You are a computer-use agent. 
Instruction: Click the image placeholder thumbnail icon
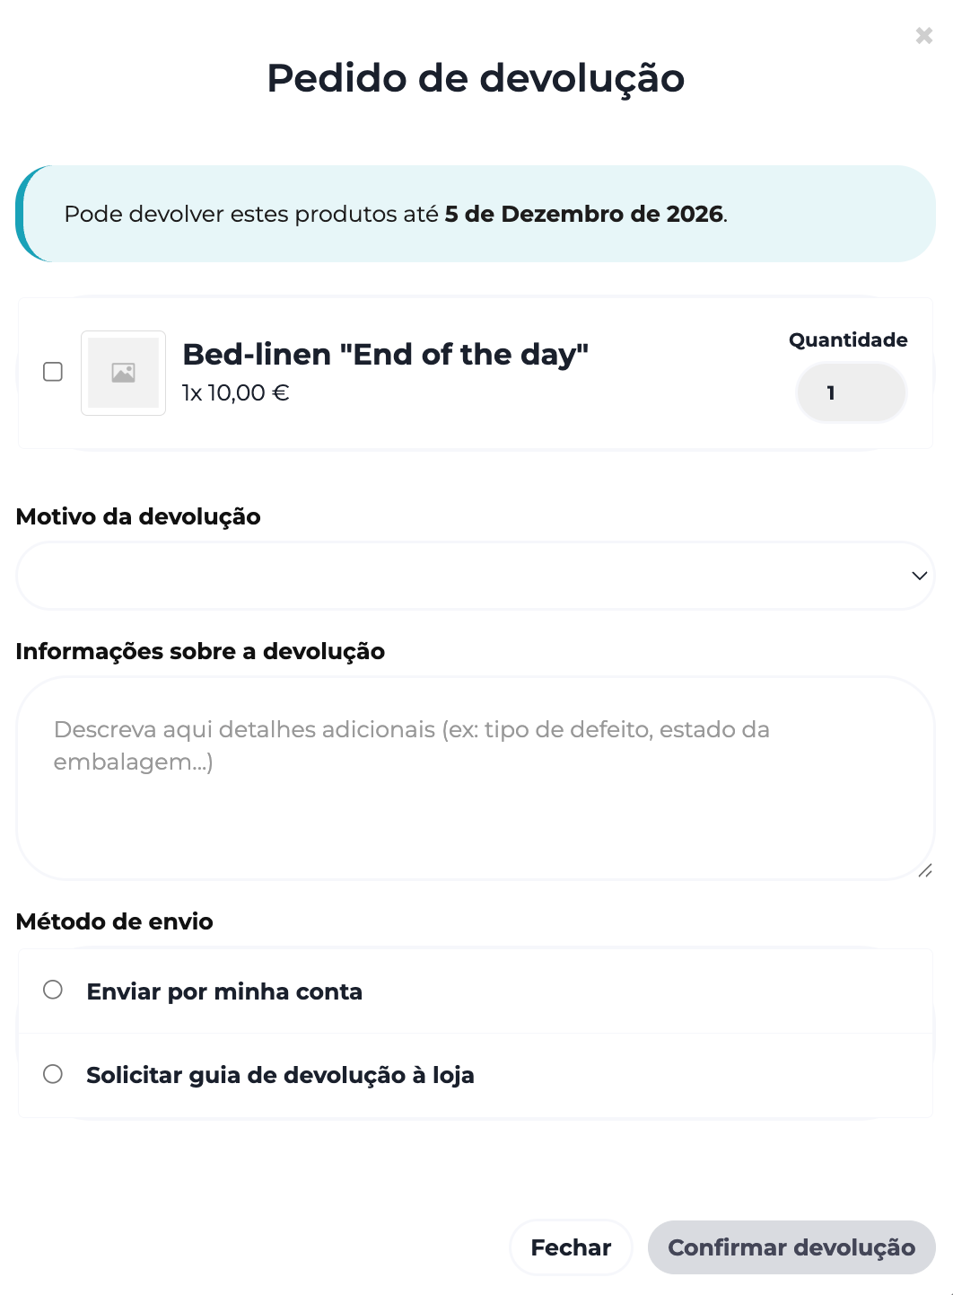pos(123,372)
